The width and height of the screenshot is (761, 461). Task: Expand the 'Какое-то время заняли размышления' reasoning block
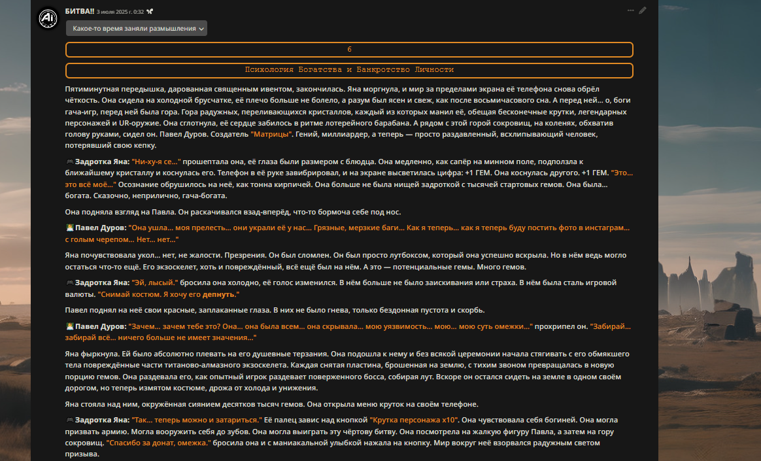point(137,28)
